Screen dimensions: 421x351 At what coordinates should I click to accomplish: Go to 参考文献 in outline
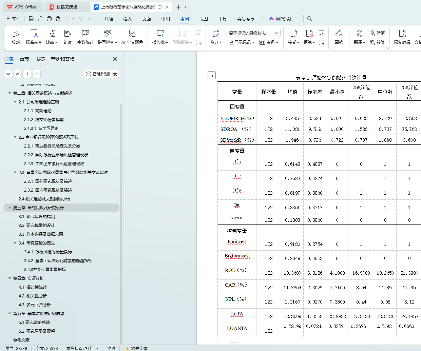(21, 340)
